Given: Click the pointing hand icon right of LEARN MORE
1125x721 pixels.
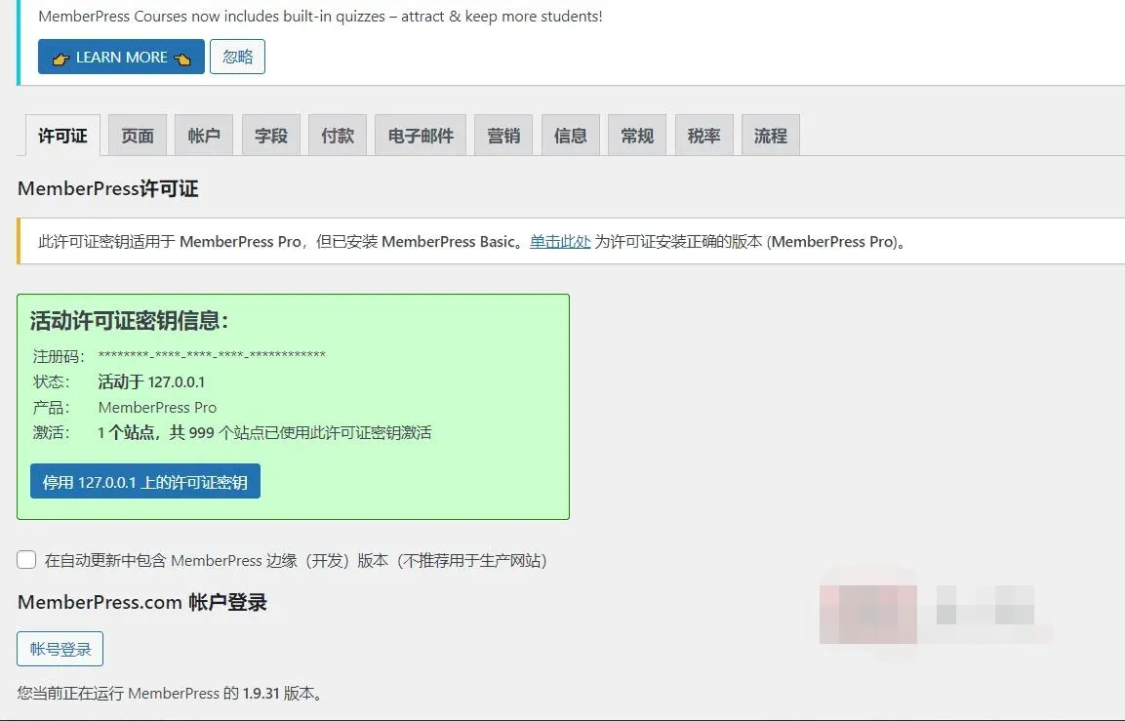Looking at the screenshot, I should pyautogui.click(x=182, y=59).
